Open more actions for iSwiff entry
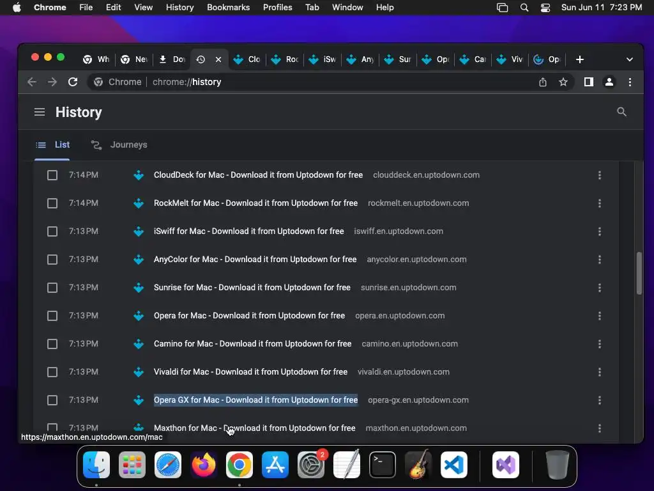 pos(599,231)
